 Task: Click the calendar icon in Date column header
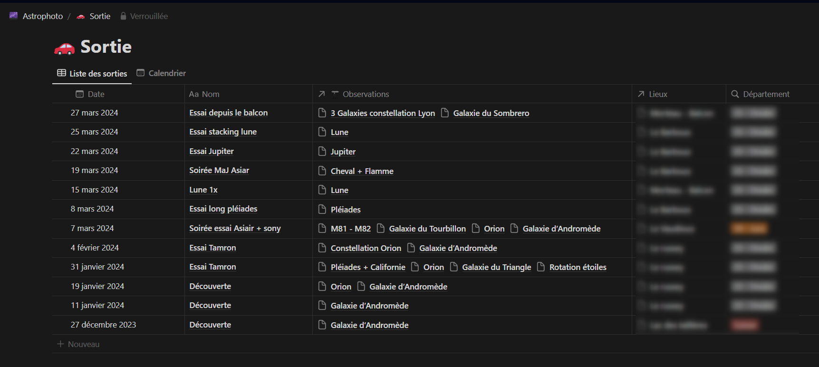(79, 94)
